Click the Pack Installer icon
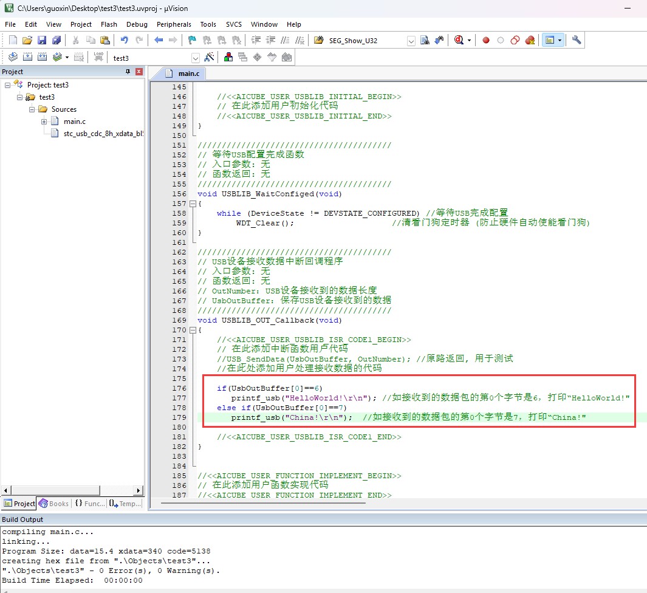Screen dimensions: 647x593 point(287,57)
